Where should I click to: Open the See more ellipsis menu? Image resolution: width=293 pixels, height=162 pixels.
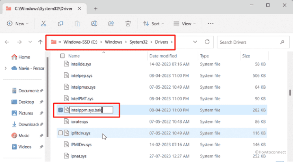point(211,23)
